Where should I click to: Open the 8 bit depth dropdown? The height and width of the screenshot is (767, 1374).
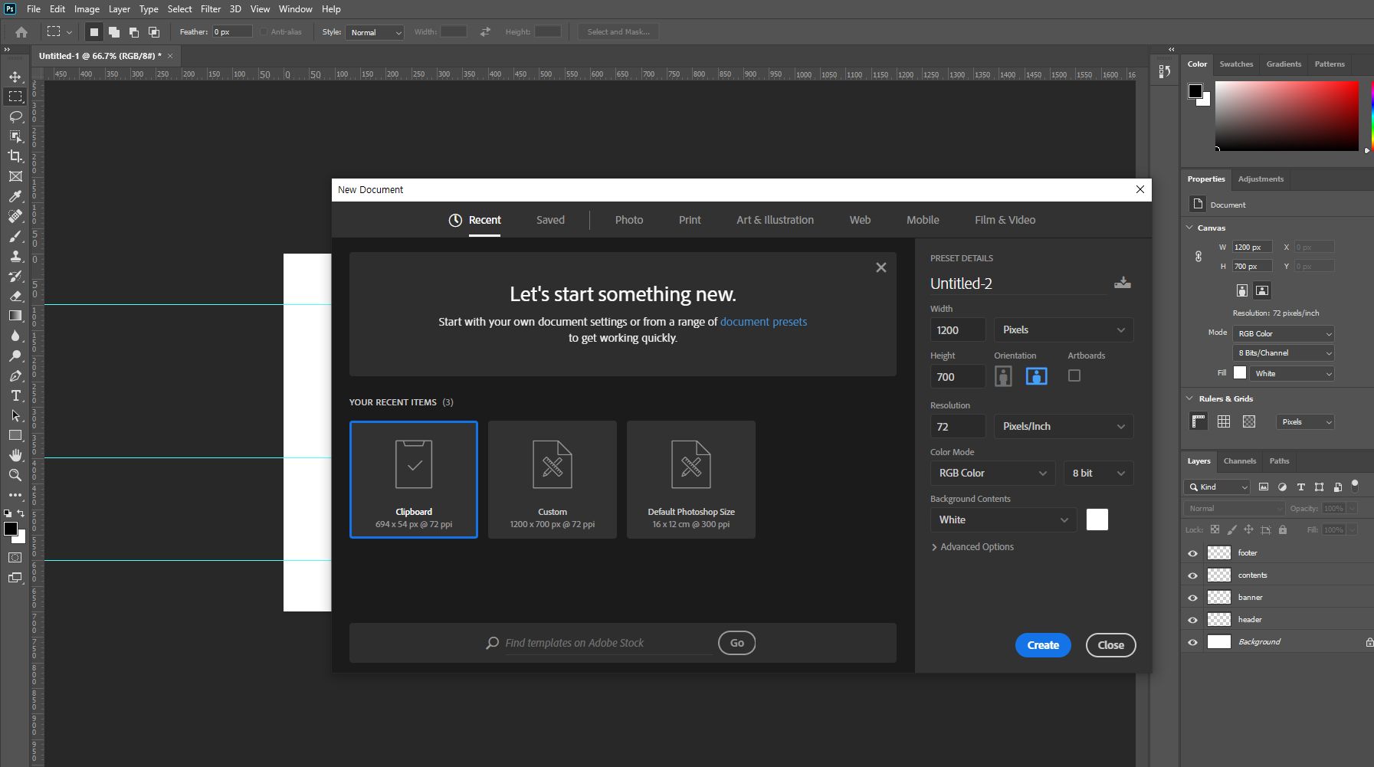(x=1098, y=474)
